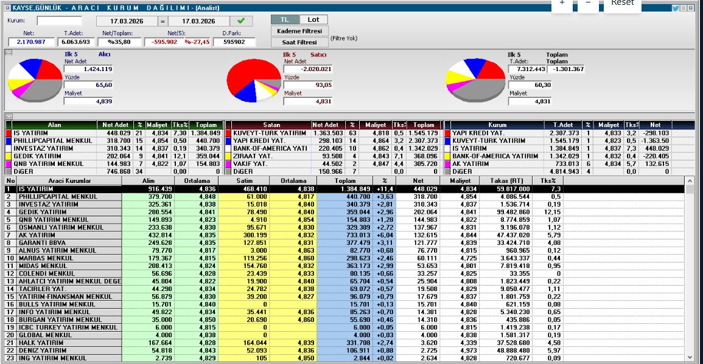
Task: Open Saat Filtresi
Action: click(x=299, y=42)
